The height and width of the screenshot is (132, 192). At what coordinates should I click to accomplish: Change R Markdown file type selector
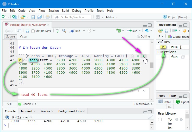click(x=143, y=104)
